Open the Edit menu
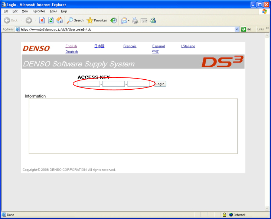Viewport: 271px width, 219px height. click(x=15, y=11)
